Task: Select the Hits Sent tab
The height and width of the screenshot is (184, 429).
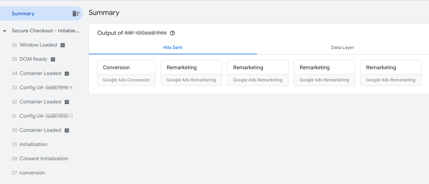Action: click(172, 47)
